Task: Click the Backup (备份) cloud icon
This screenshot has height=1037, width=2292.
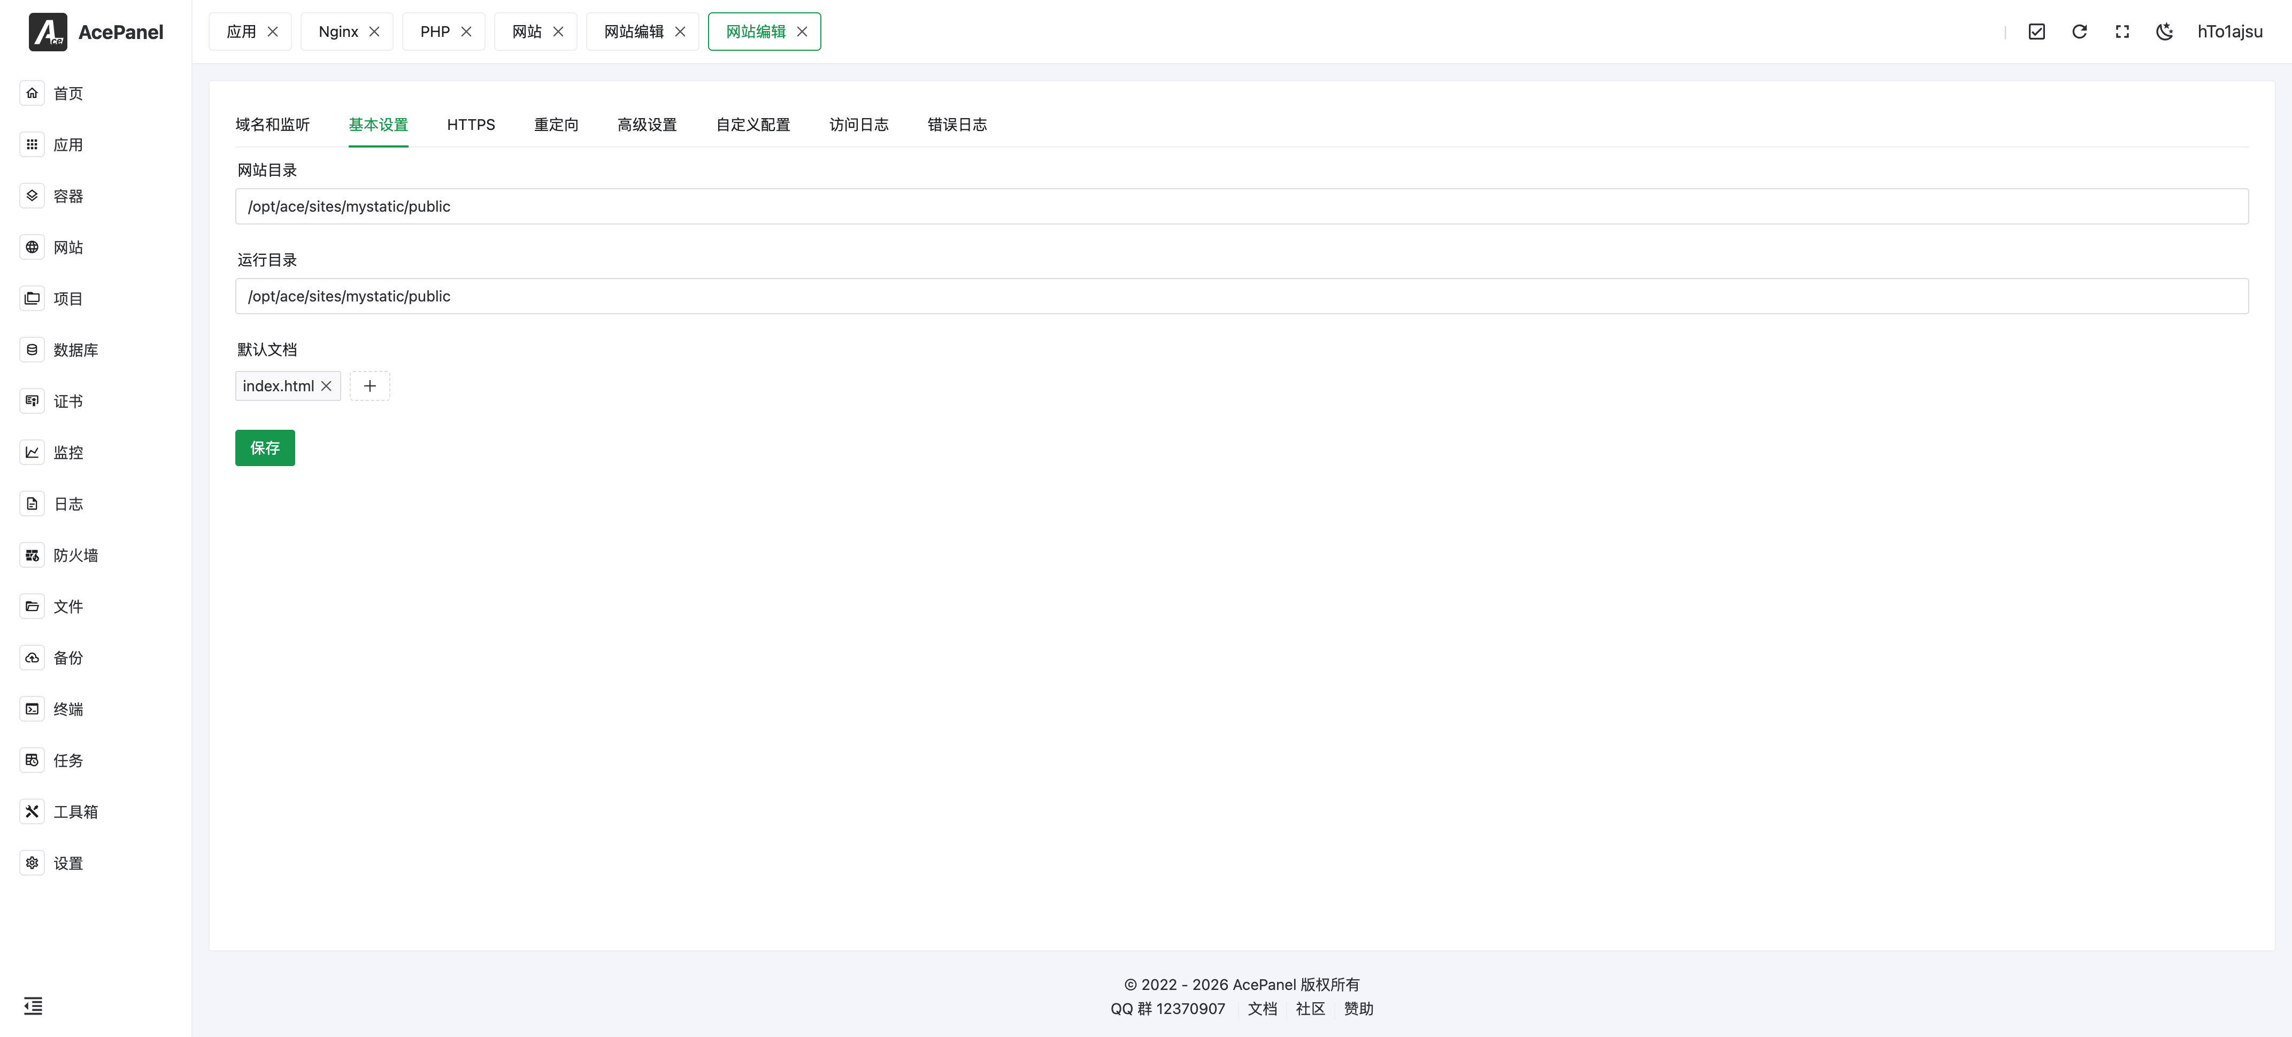Action: pyautogui.click(x=32, y=658)
